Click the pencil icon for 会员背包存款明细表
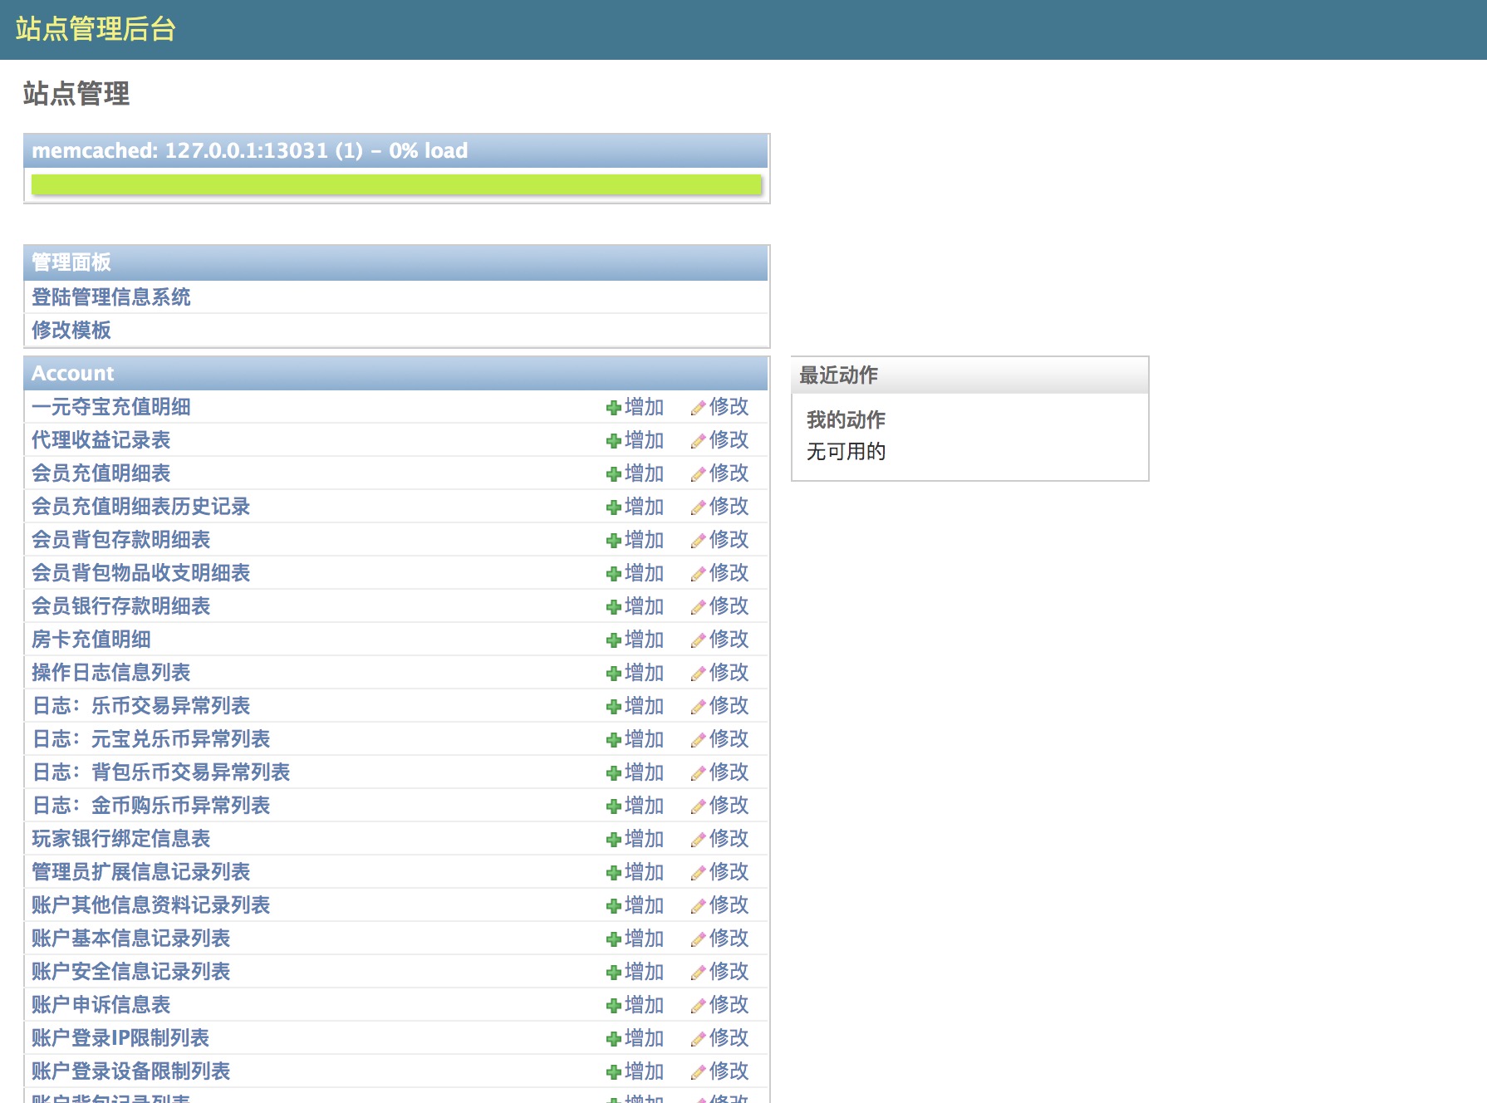This screenshot has height=1103, width=1487. (698, 541)
